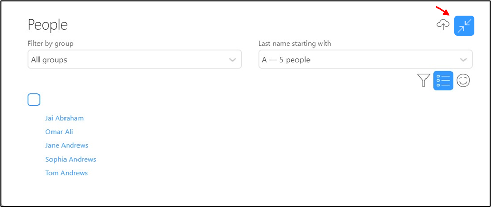Switch to the smiley face photo view
The width and height of the screenshot is (491, 207).
tap(463, 80)
